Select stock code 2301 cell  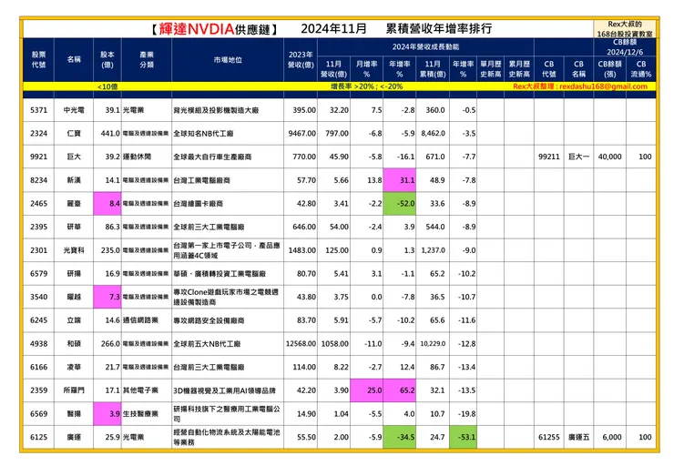[x=38, y=250]
